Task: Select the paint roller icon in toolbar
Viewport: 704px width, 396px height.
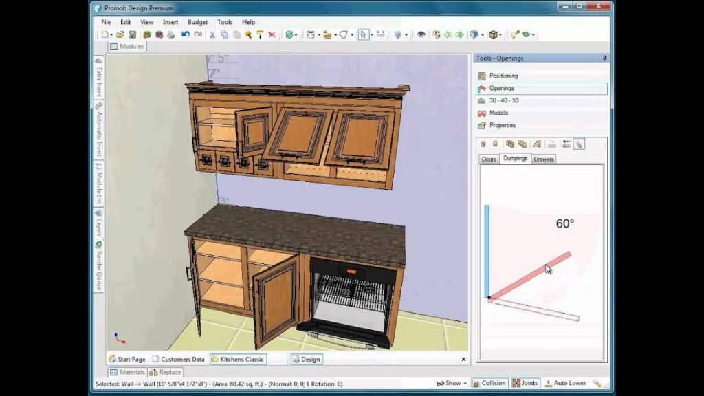Action: click(260, 34)
